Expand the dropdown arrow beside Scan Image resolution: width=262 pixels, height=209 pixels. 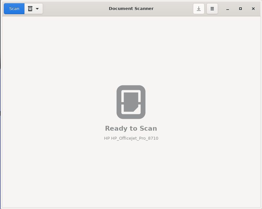point(37,9)
